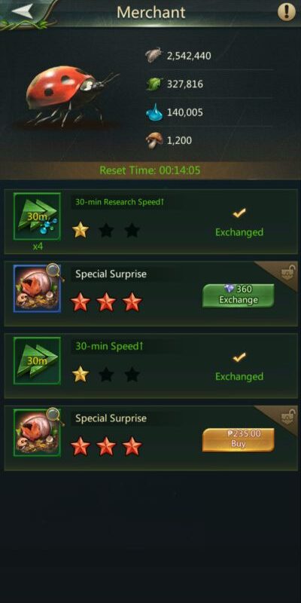
Task: Select the mushroom resource icon
Action: pos(154,140)
